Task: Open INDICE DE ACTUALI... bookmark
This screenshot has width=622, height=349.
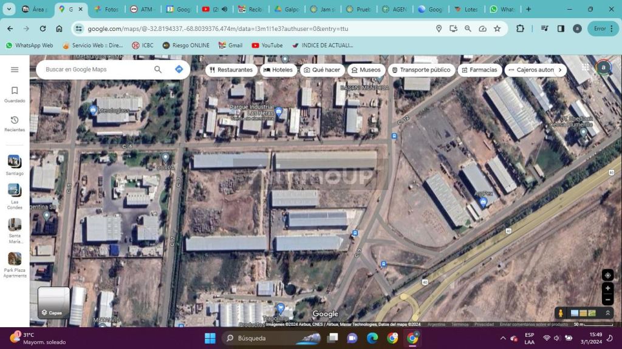Action: tap(323, 45)
